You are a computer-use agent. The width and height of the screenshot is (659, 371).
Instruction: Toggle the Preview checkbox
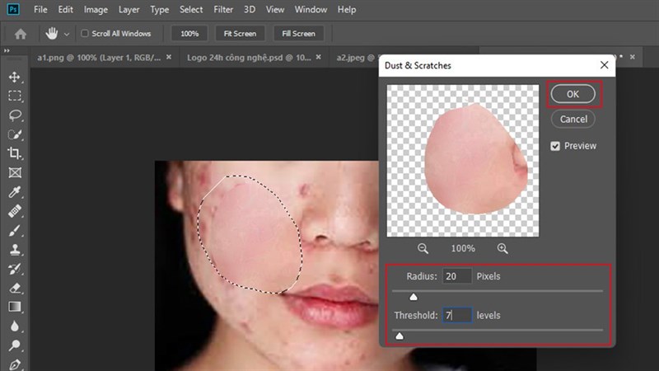[555, 146]
